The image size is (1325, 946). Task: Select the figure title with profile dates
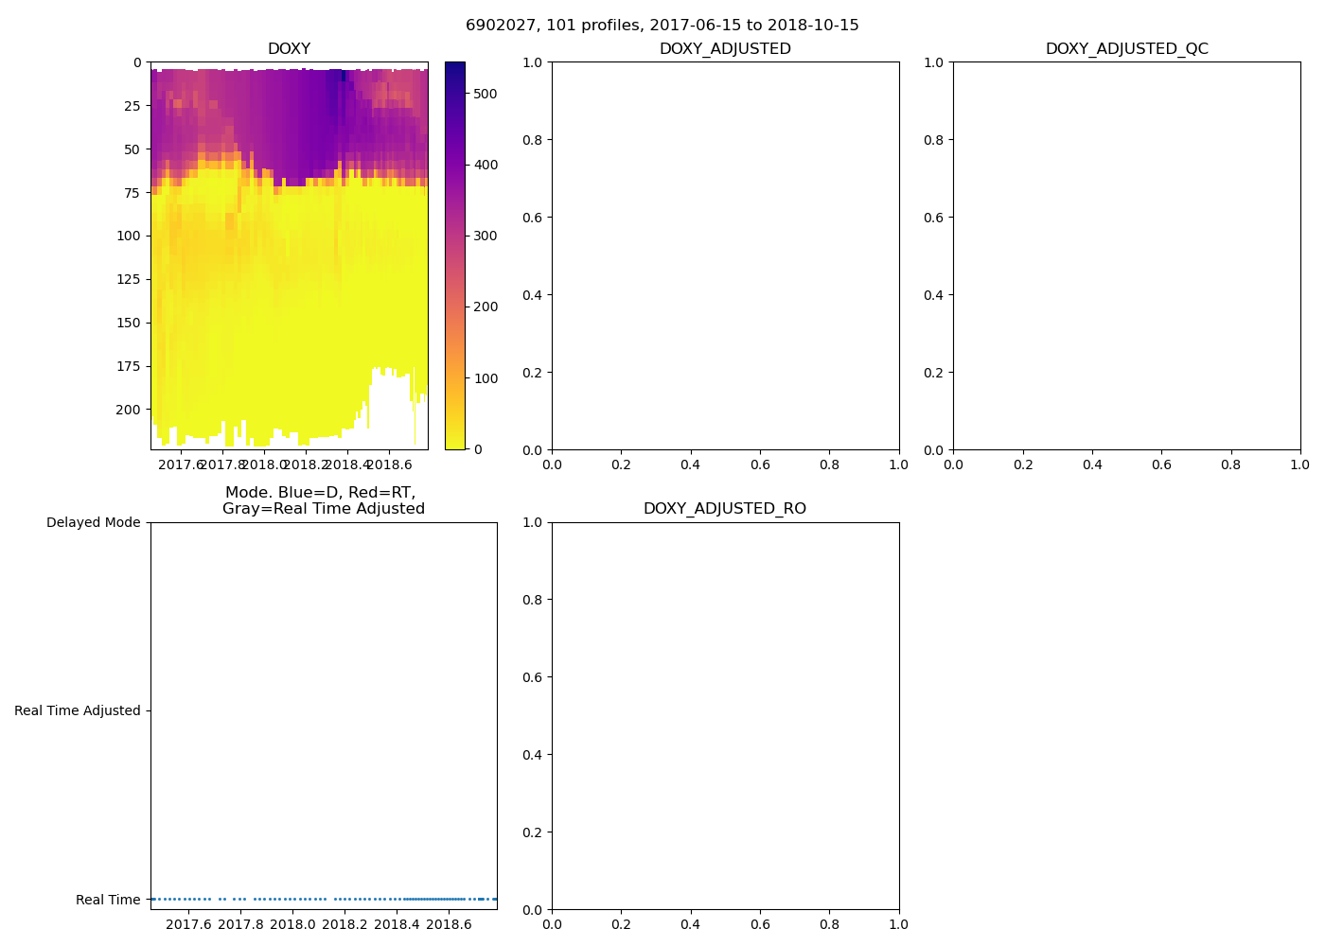coord(662,26)
